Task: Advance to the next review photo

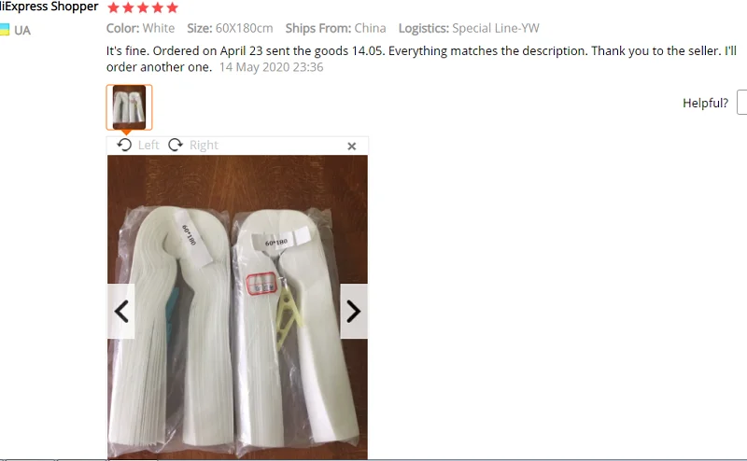Action: 354,312
